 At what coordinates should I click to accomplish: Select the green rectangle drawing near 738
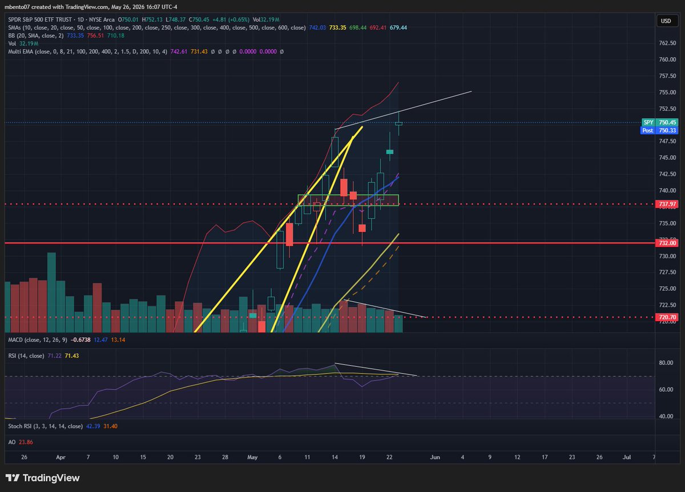coord(348,200)
